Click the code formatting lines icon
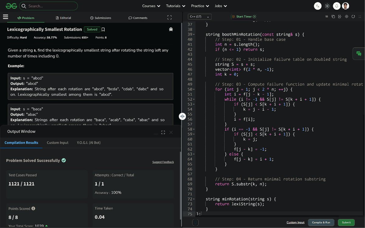This screenshot has height=228, width=365. (x=327, y=17)
